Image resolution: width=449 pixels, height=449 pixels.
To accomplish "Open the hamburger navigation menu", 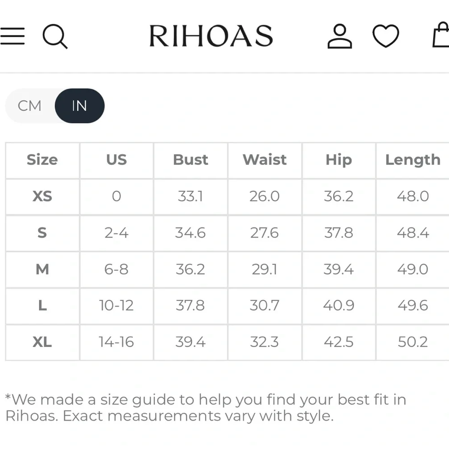I will [x=13, y=37].
